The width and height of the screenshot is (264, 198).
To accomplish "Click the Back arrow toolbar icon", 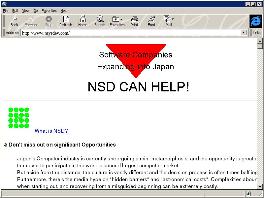I will 14,19.
